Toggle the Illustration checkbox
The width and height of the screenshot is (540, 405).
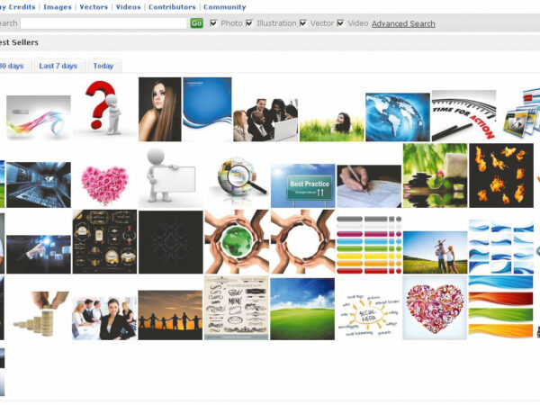click(x=249, y=23)
